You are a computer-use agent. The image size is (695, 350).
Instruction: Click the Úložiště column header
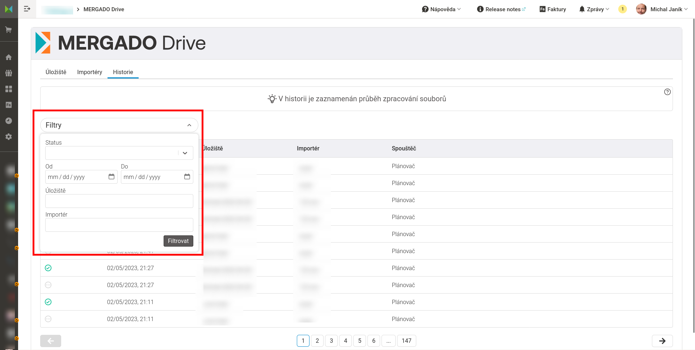(213, 148)
